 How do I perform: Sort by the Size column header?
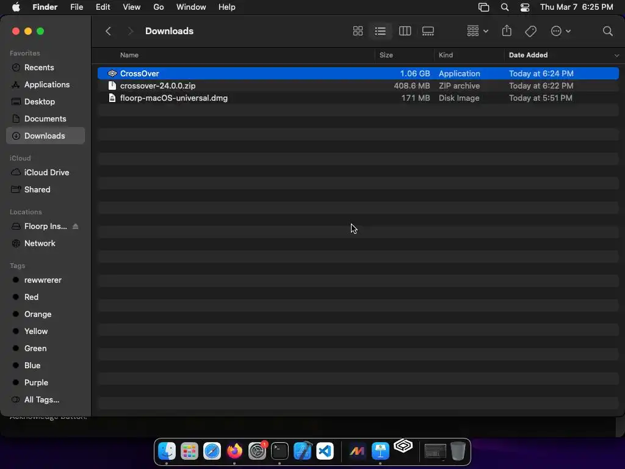click(x=386, y=55)
